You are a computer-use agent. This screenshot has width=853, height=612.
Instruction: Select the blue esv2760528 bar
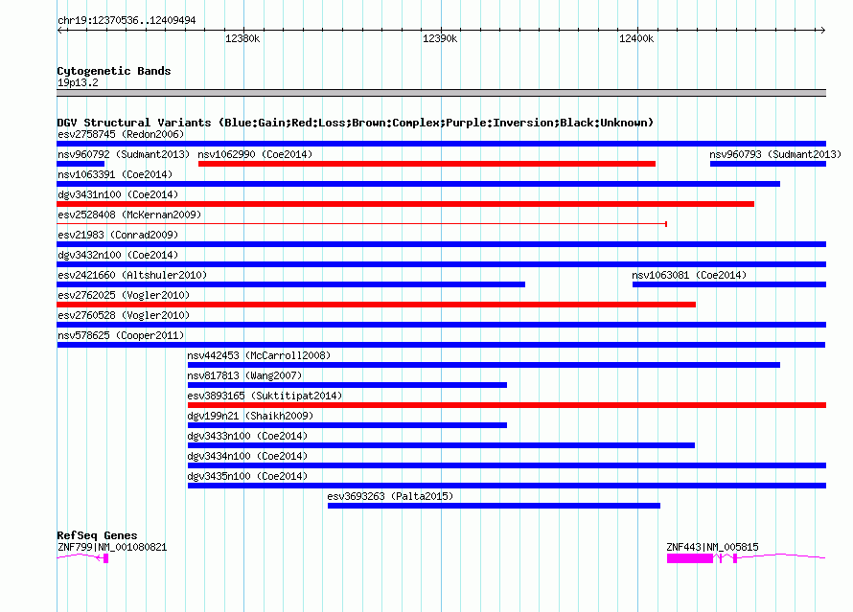[x=441, y=325]
